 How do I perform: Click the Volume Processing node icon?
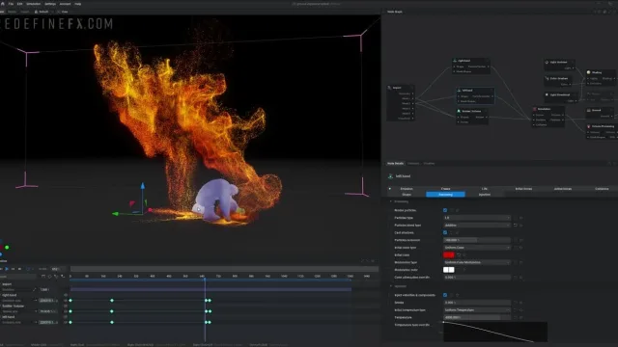coord(589,126)
